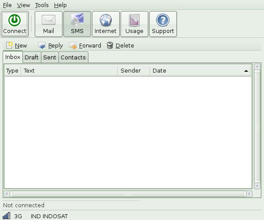This screenshot has width=264, height=220.
Task: Click horizontal scrollbar left arrow
Action: pyautogui.click(x=7, y=194)
